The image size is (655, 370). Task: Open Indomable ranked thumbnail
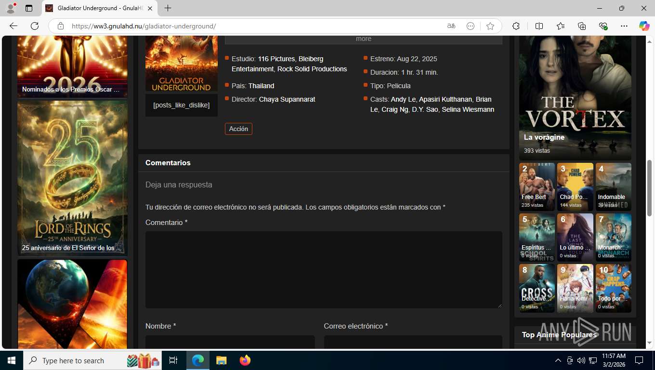coord(614,187)
